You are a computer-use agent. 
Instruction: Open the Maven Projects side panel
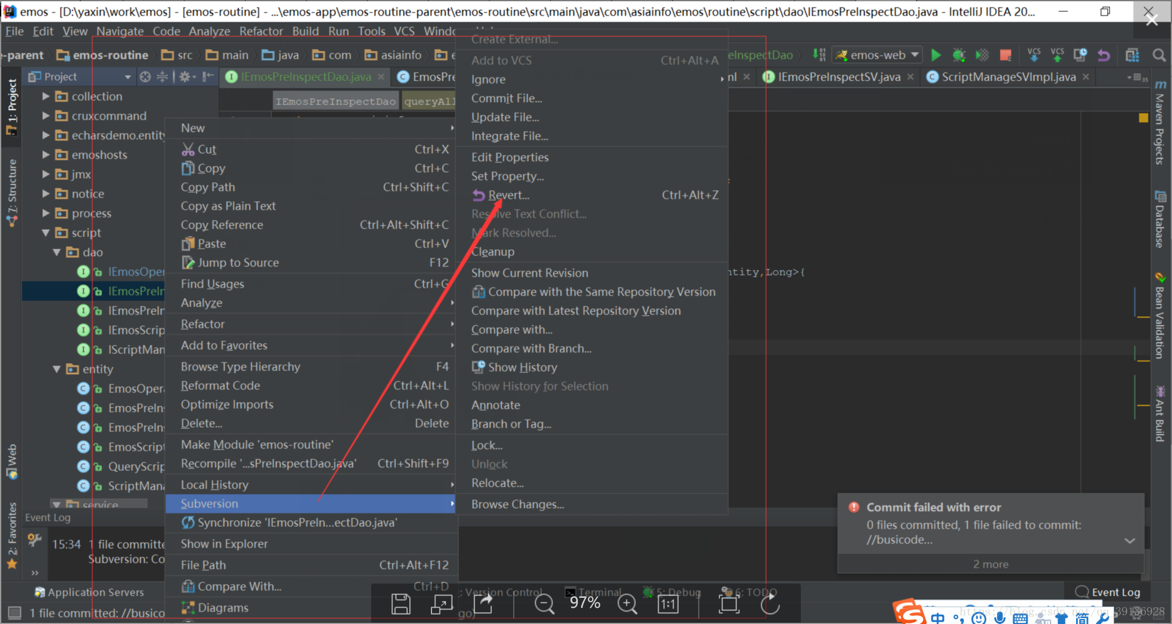click(x=1160, y=123)
